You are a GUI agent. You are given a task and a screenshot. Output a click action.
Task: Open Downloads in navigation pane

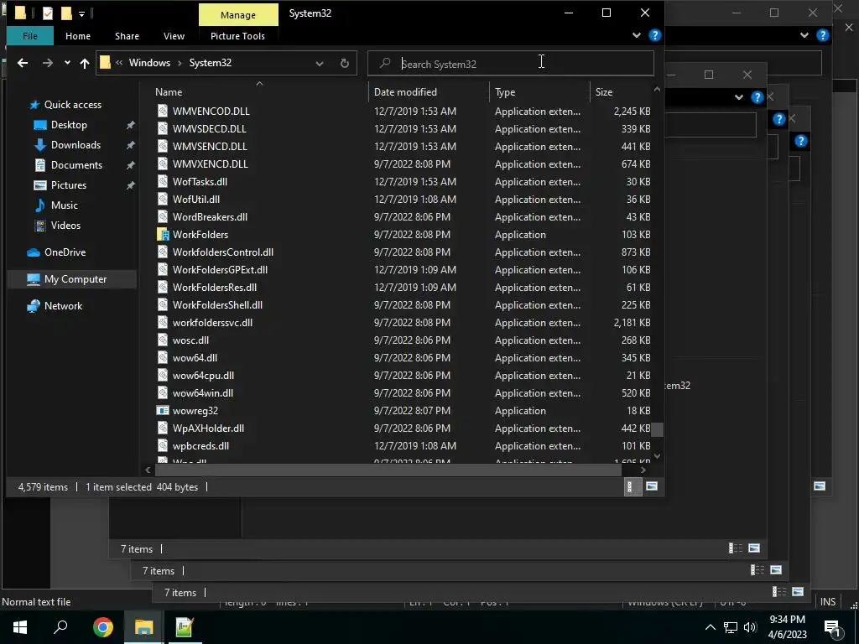pyautogui.click(x=75, y=145)
